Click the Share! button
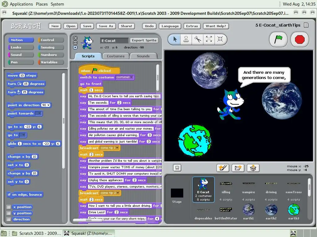The width and height of the screenshot is (317, 237). point(126,26)
